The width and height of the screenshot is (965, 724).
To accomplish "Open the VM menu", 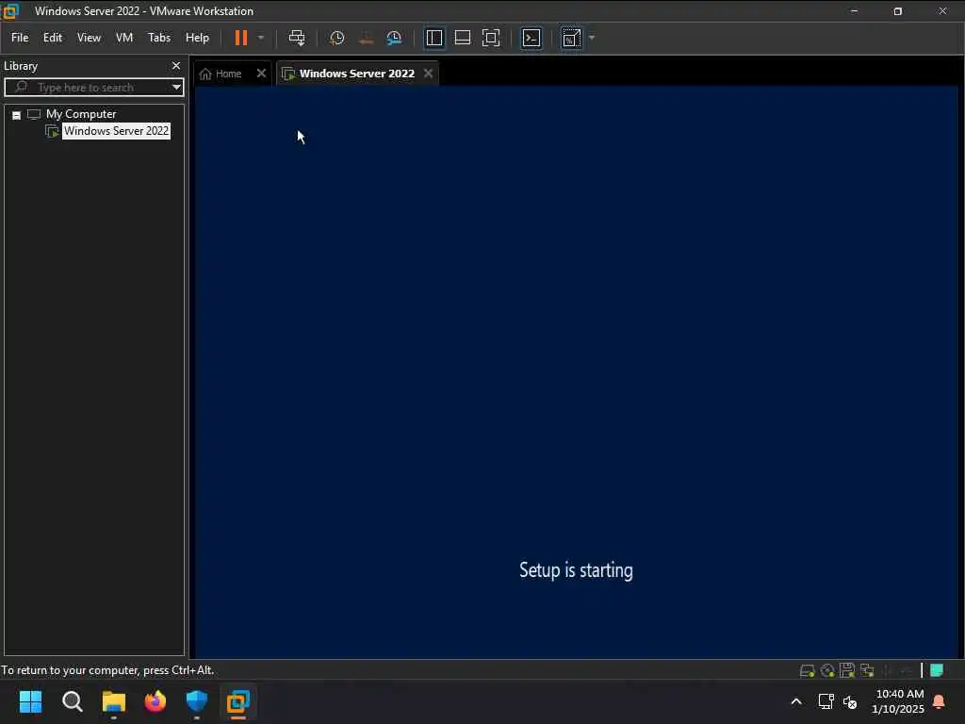I will click(124, 38).
